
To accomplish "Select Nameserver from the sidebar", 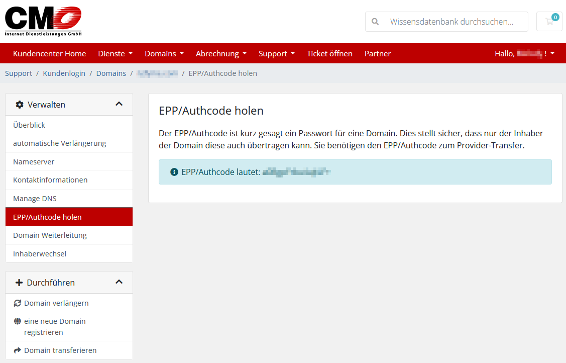I will (34, 162).
